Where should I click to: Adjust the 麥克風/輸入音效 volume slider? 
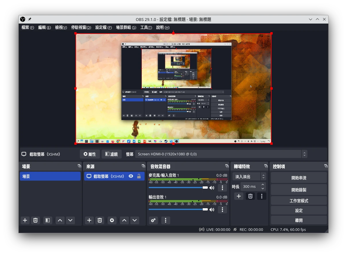click(x=205, y=188)
